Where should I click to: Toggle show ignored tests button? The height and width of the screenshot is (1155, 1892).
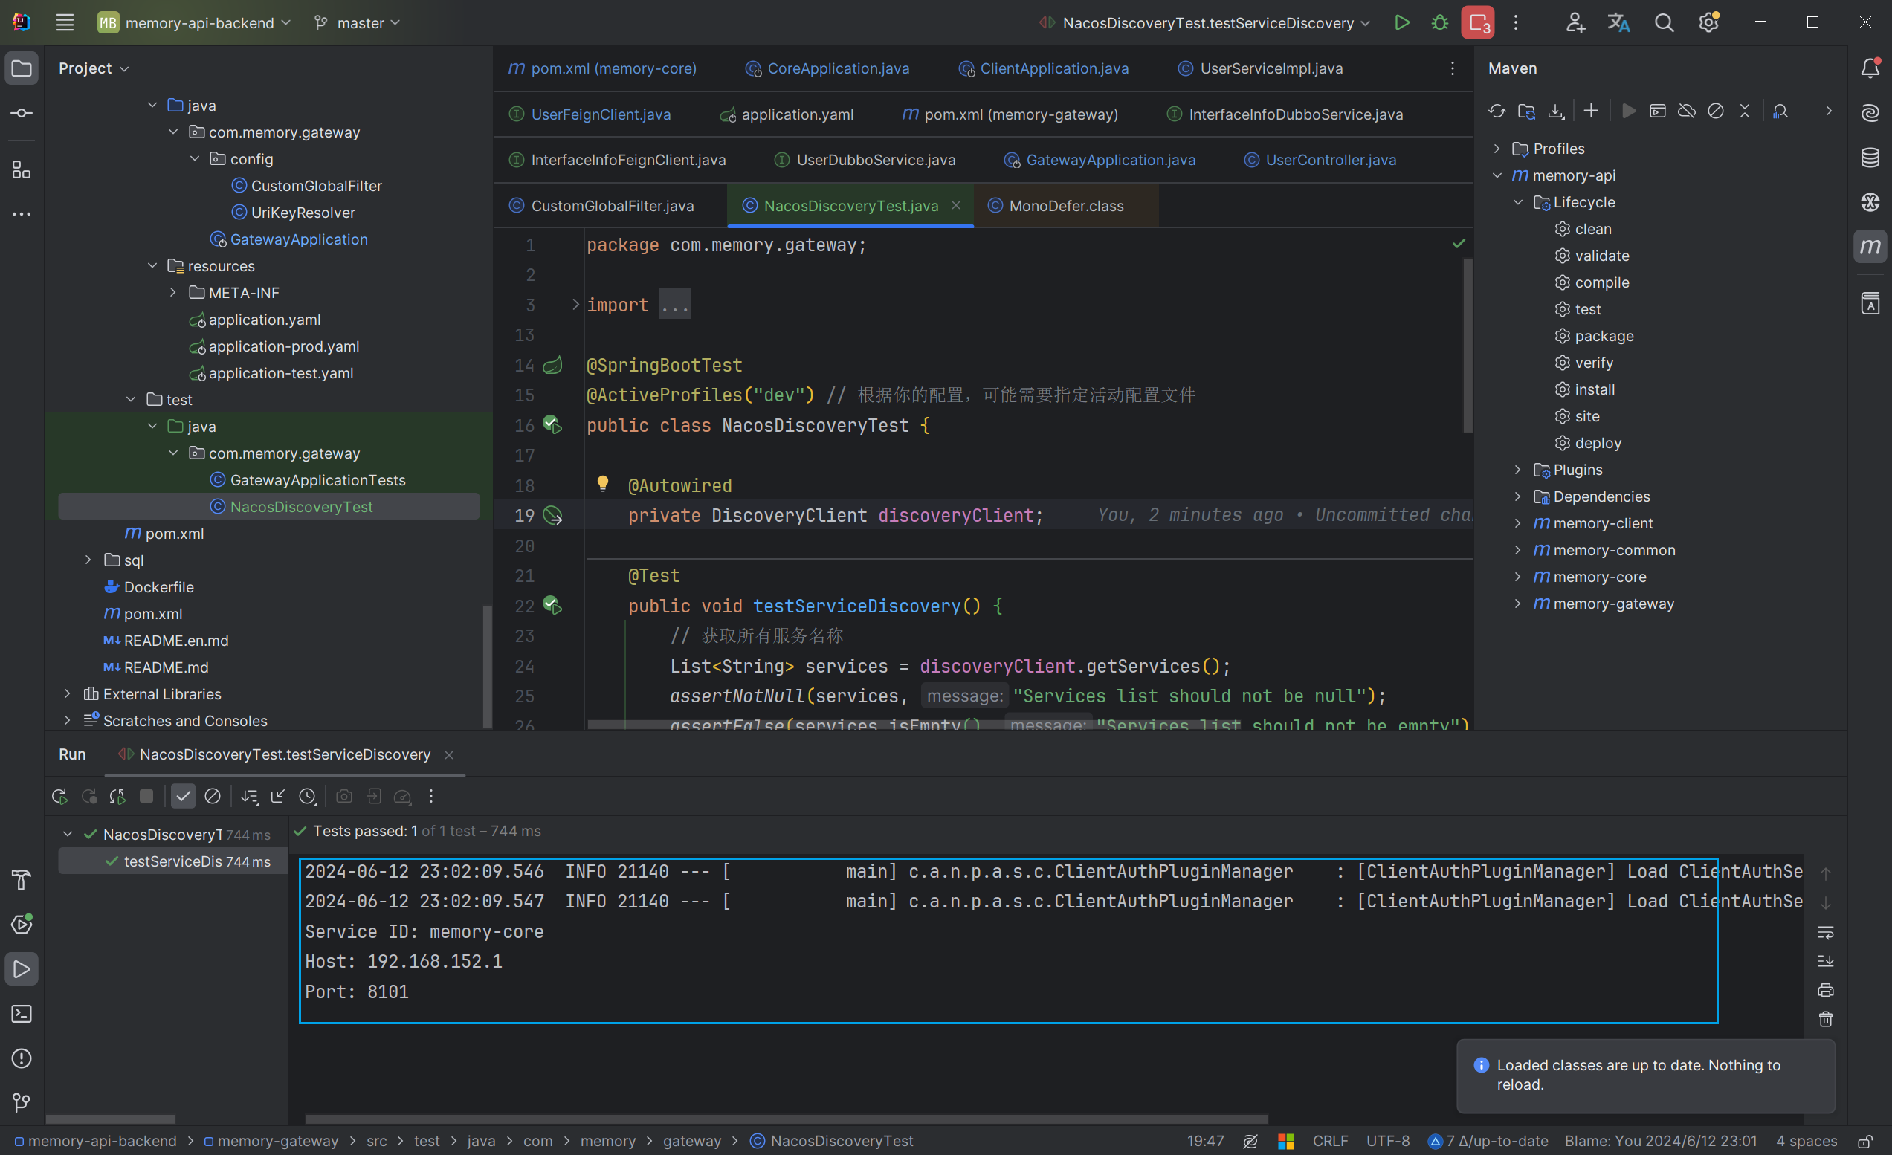point(213,796)
